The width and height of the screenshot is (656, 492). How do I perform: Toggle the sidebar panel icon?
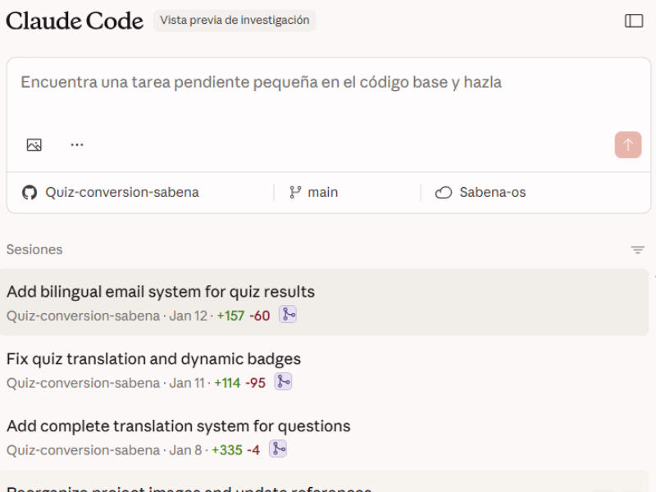click(634, 21)
